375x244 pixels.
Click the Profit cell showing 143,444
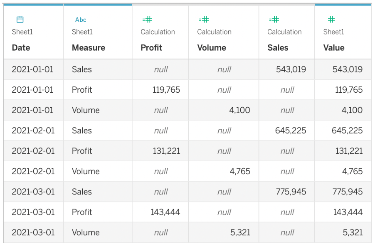(x=165, y=212)
